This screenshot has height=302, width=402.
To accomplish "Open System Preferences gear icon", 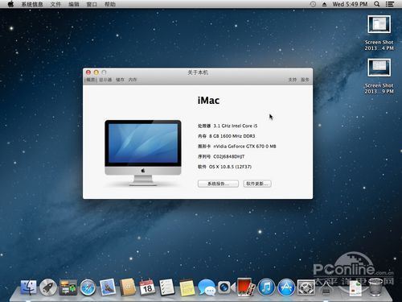I will pos(306,288).
